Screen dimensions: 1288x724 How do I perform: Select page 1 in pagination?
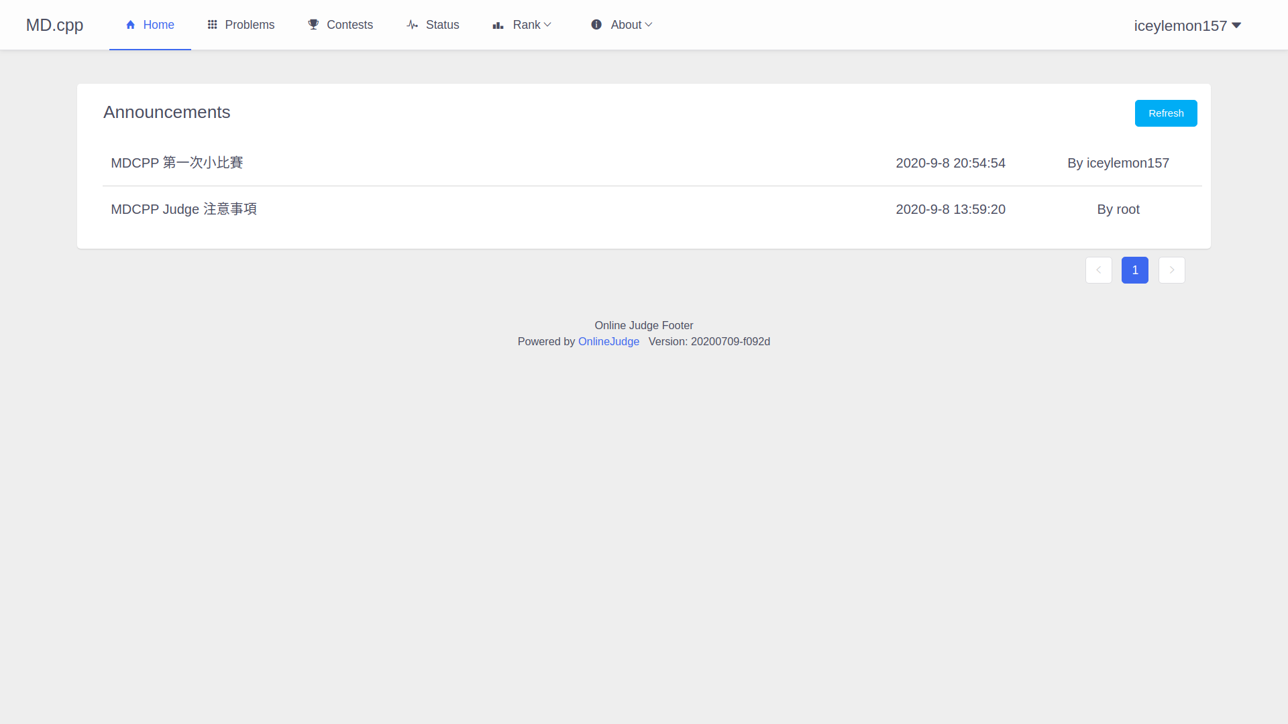(1134, 270)
